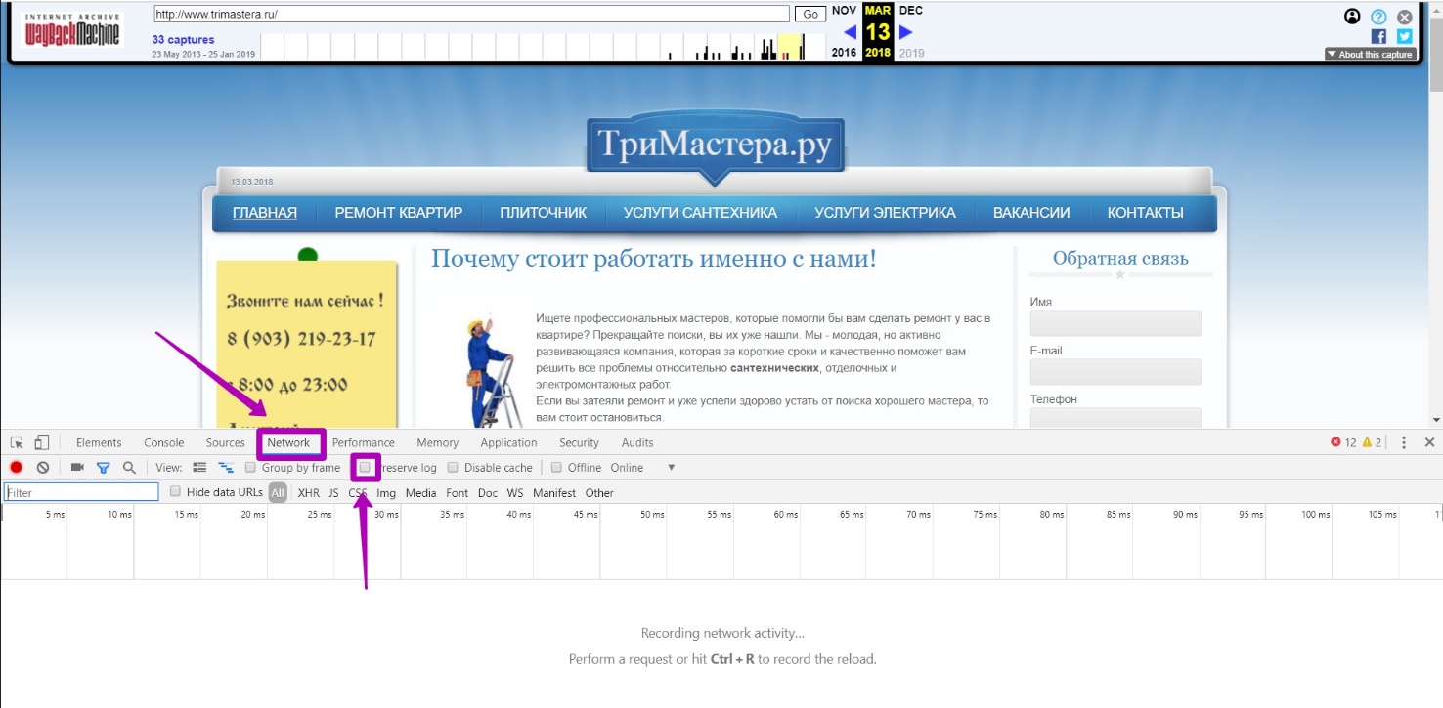Viewport: 1443px width, 708px height.
Task: Filter requests by Font
Action: (458, 493)
